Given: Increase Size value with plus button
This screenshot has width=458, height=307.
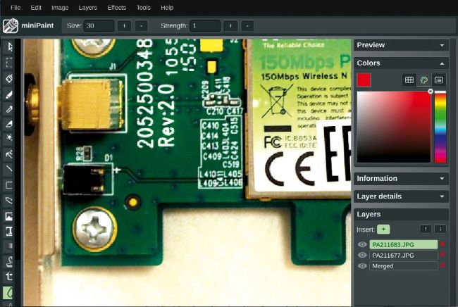Looking at the screenshot, I should tap(123, 26).
